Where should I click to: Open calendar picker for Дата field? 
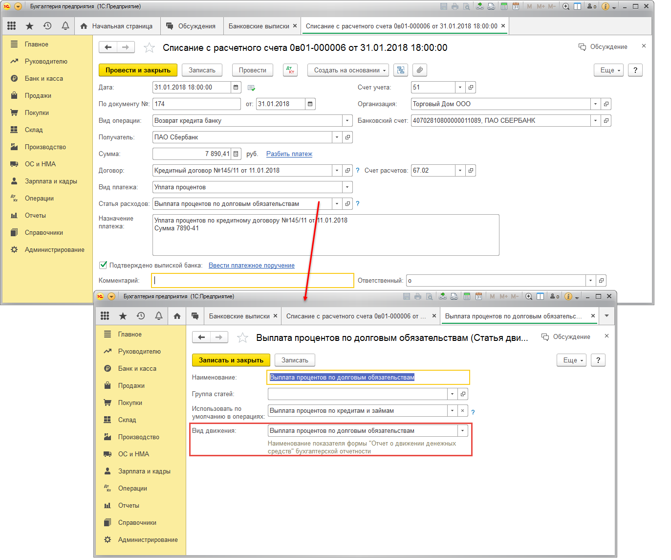click(x=236, y=87)
